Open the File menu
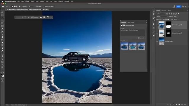Screen dimensions: 189x106 click(18, 1)
